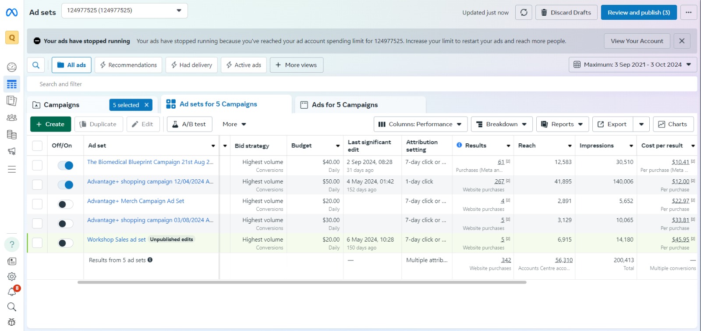Click the Search and filter field
This screenshot has height=331, width=701.
(x=362, y=84)
